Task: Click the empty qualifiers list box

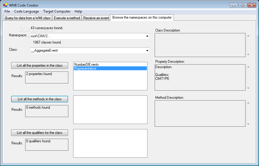Action: click(x=110, y=143)
